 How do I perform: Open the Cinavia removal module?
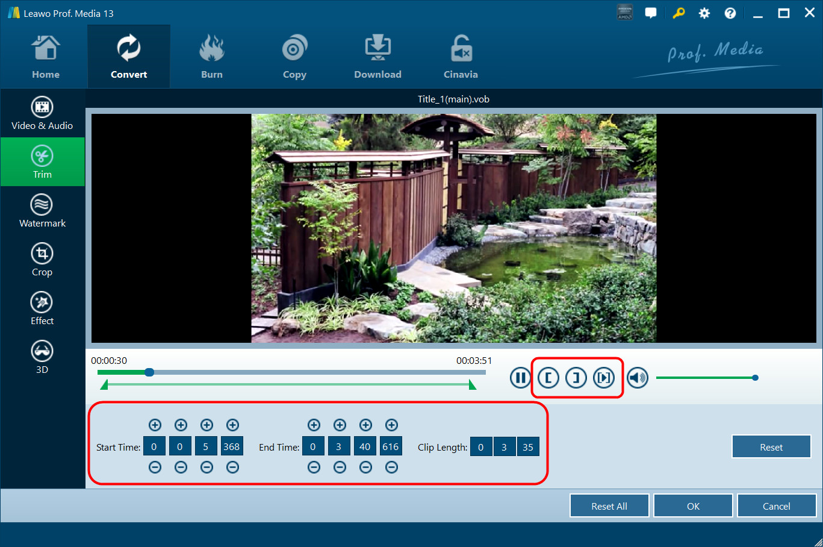click(x=461, y=57)
